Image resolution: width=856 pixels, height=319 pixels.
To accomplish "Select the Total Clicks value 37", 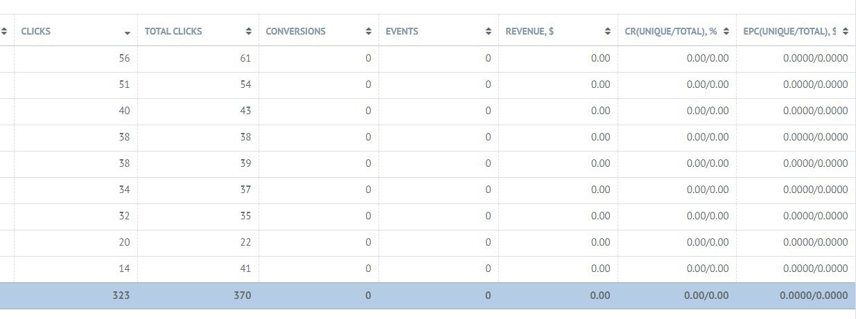I will pyautogui.click(x=245, y=190).
